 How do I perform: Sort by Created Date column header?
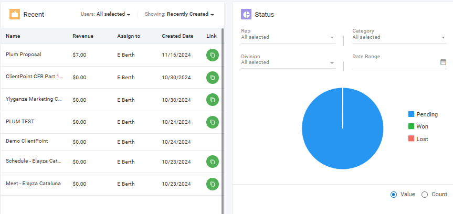(x=177, y=36)
